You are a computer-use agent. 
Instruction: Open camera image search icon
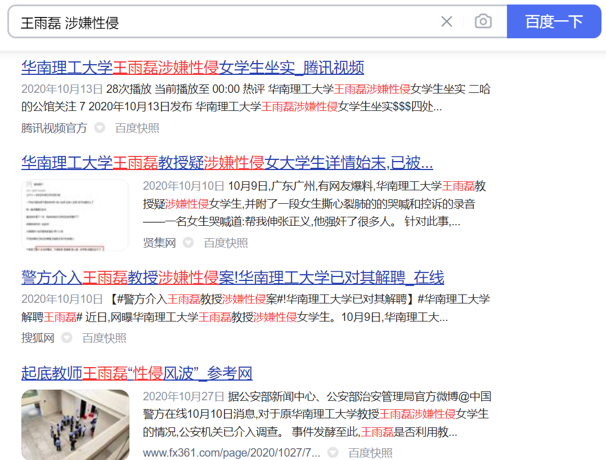[x=483, y=21]
